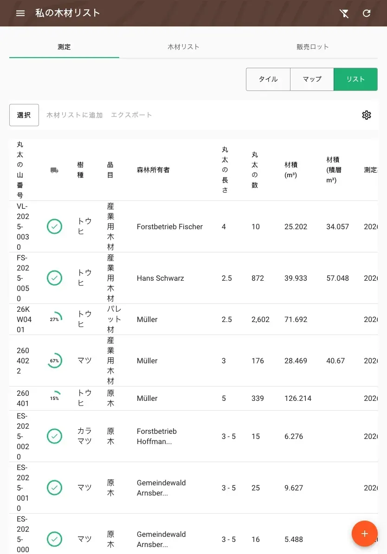
Task: Click 木材リストに追加 button
Action: (75, 115)
